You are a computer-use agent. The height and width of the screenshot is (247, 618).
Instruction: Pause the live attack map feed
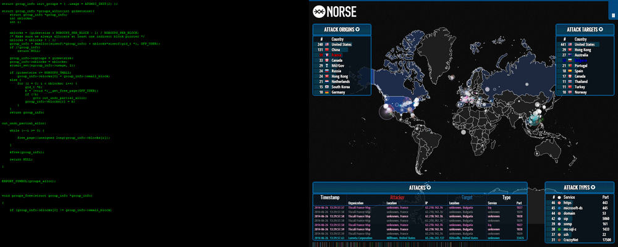[614, 15]
